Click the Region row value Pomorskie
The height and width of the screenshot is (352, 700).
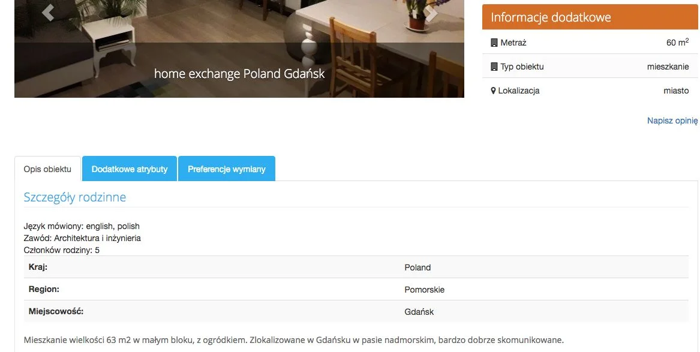point(425,290)
